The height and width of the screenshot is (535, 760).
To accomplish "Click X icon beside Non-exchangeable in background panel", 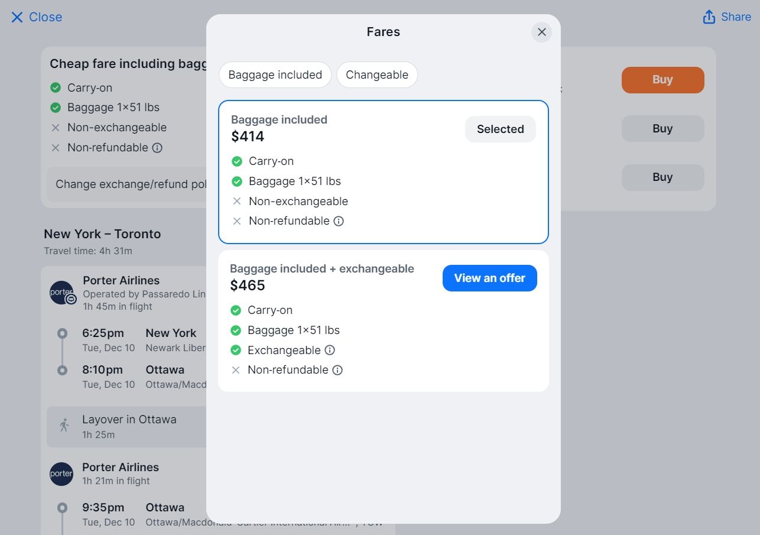I will [x=56, y=128].
